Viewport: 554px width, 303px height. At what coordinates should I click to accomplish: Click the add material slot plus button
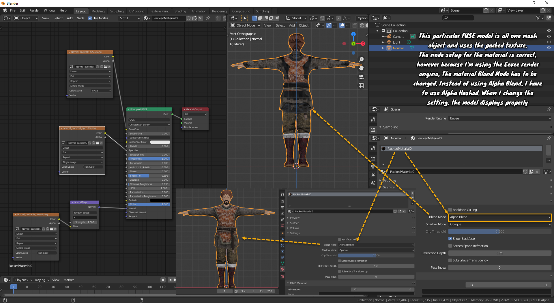point(549,147)
